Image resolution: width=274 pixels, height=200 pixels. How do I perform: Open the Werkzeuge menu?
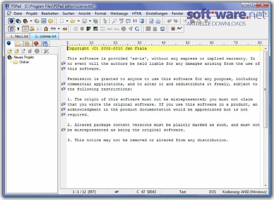119,14
